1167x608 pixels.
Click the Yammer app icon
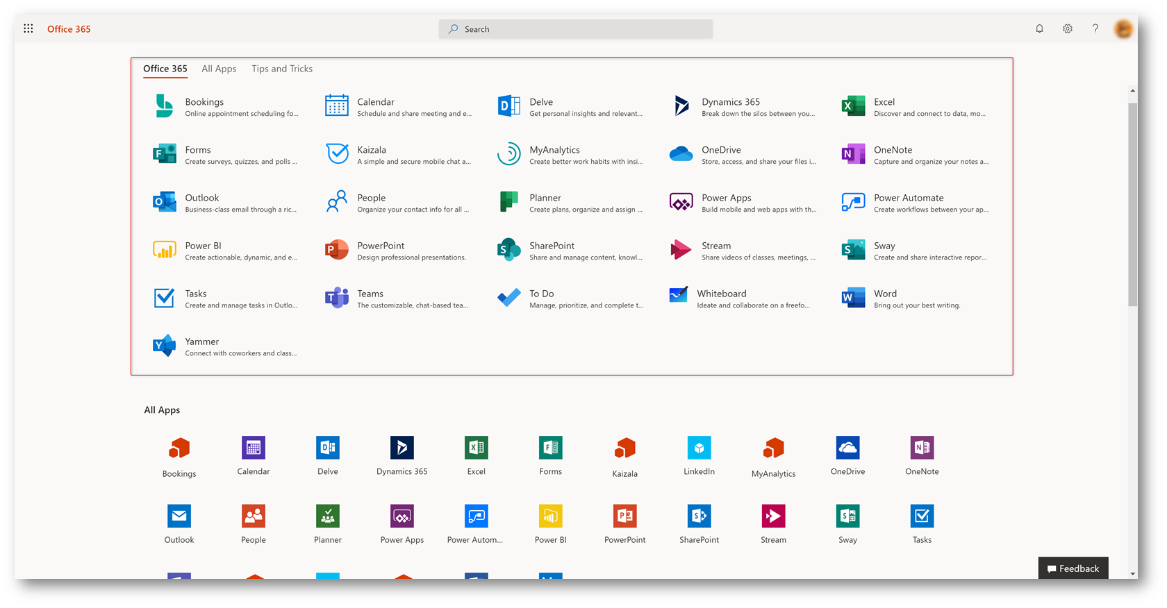[165, 346]
